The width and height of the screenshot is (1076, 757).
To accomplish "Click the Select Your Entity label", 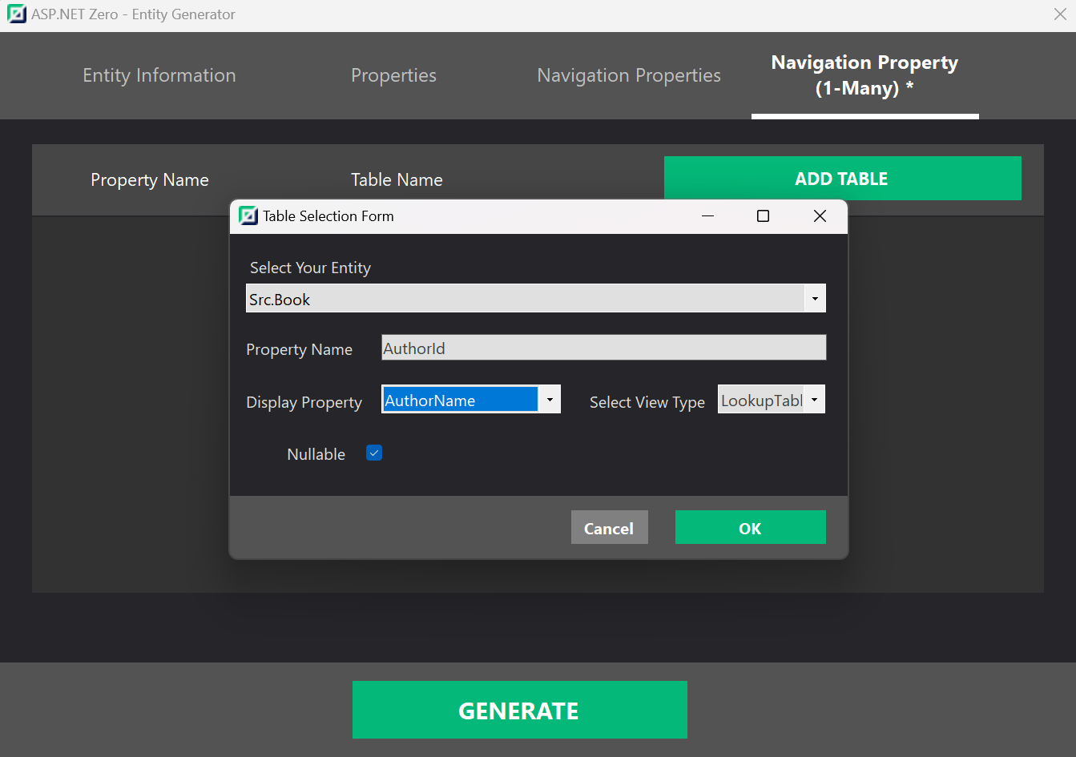I will point(310,268).
